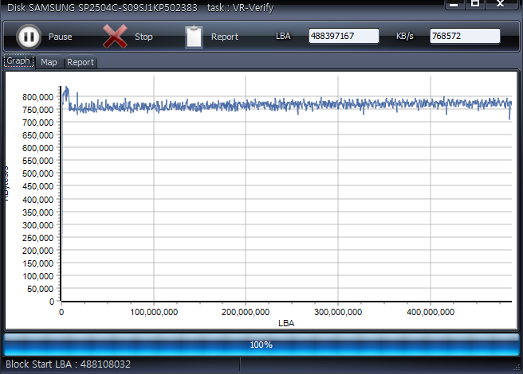Click the 800,000 y-axis label
523x374 pixels.
coord(37,97)
